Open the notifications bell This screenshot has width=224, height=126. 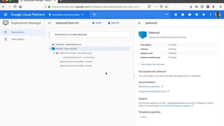coord(204,15)
